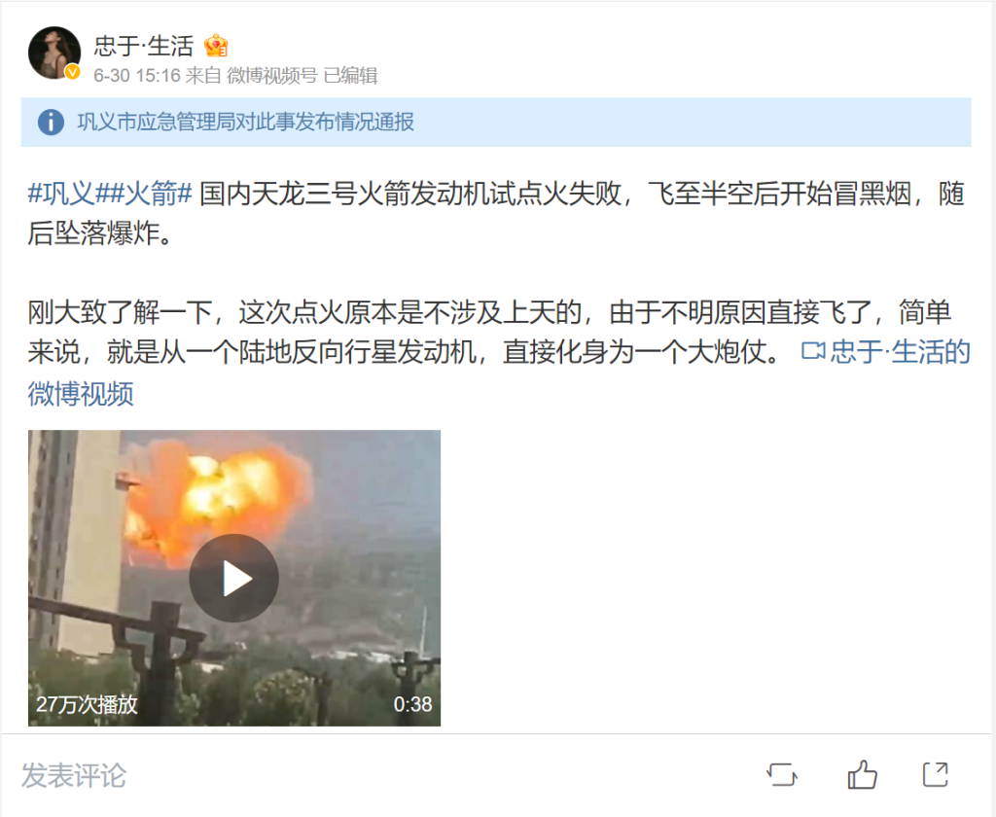The image size is (996, 817).
Task: Click the 6-30 15:16 post timestamp
Action: (x=136, y=76)
